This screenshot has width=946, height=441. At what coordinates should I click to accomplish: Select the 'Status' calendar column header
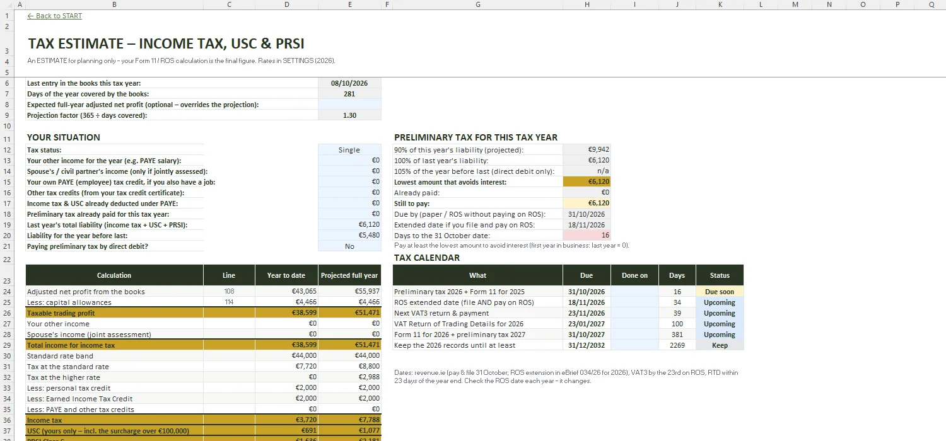tap(720, 275)
